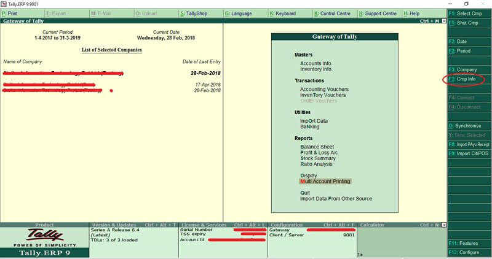
Task: Open Banking under Utilities
Action: click(310, 126)
